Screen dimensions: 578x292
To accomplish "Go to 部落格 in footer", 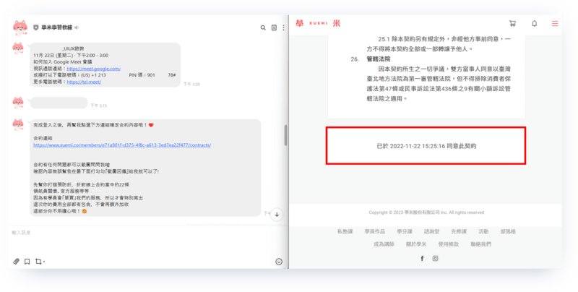I will 507,231.
